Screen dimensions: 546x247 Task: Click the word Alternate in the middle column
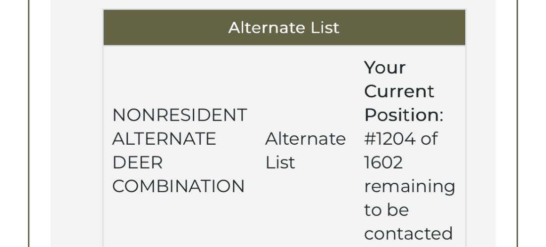[305, 139]
